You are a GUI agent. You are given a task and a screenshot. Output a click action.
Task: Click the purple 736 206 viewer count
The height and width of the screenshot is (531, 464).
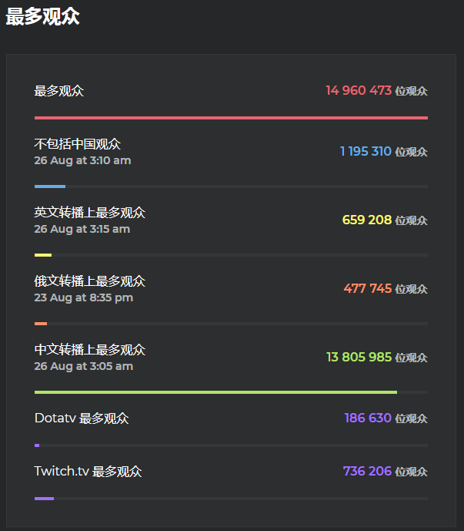(367, 471)
